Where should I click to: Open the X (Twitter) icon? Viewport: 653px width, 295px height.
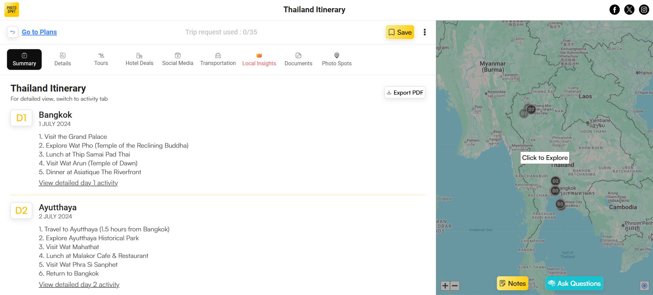point(629,10)
